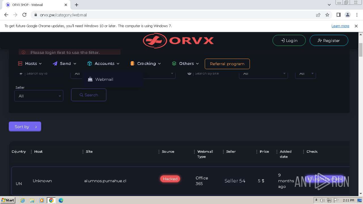The width and height of the screenshot is (363, 204).
Task: Sort by the Country column header
Action: (x=19, y=152)
